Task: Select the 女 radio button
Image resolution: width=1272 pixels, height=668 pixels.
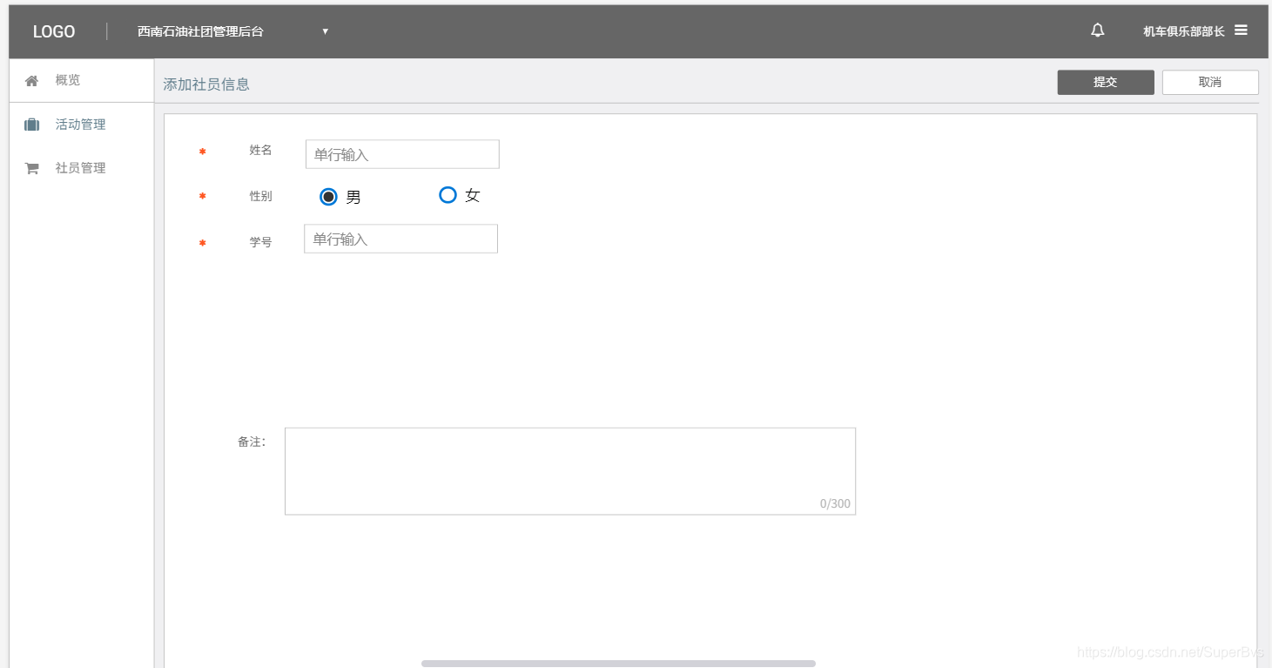Action: click(448, 195)
